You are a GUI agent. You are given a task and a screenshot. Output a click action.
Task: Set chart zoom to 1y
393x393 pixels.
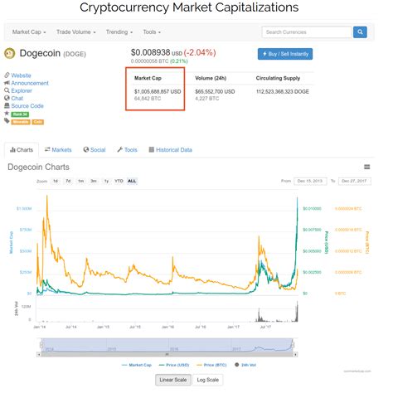click(106, 181)
